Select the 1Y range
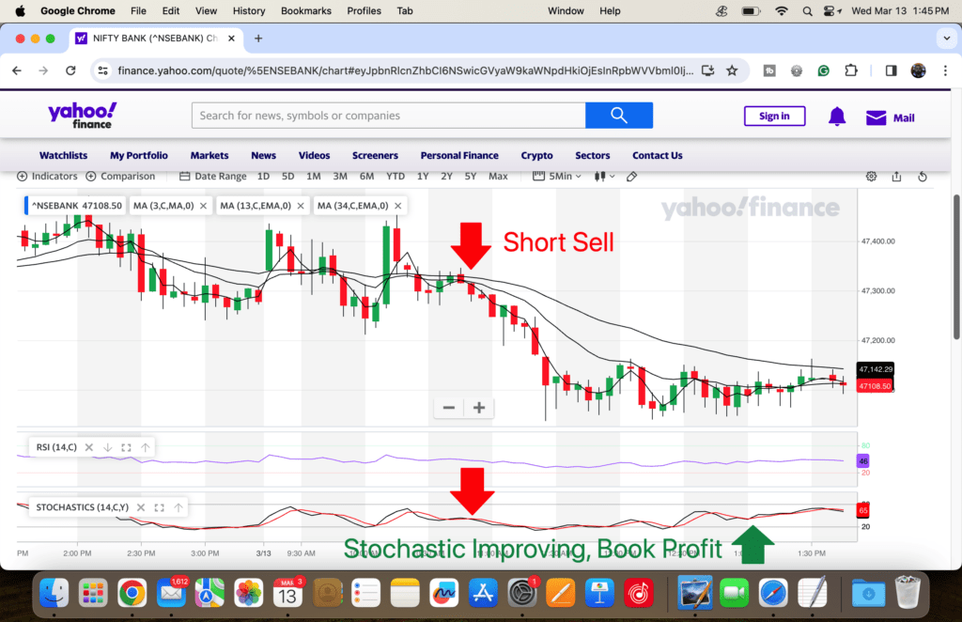Image resolution: width=962 pixels, height=622 pixels. coord(423,176)
